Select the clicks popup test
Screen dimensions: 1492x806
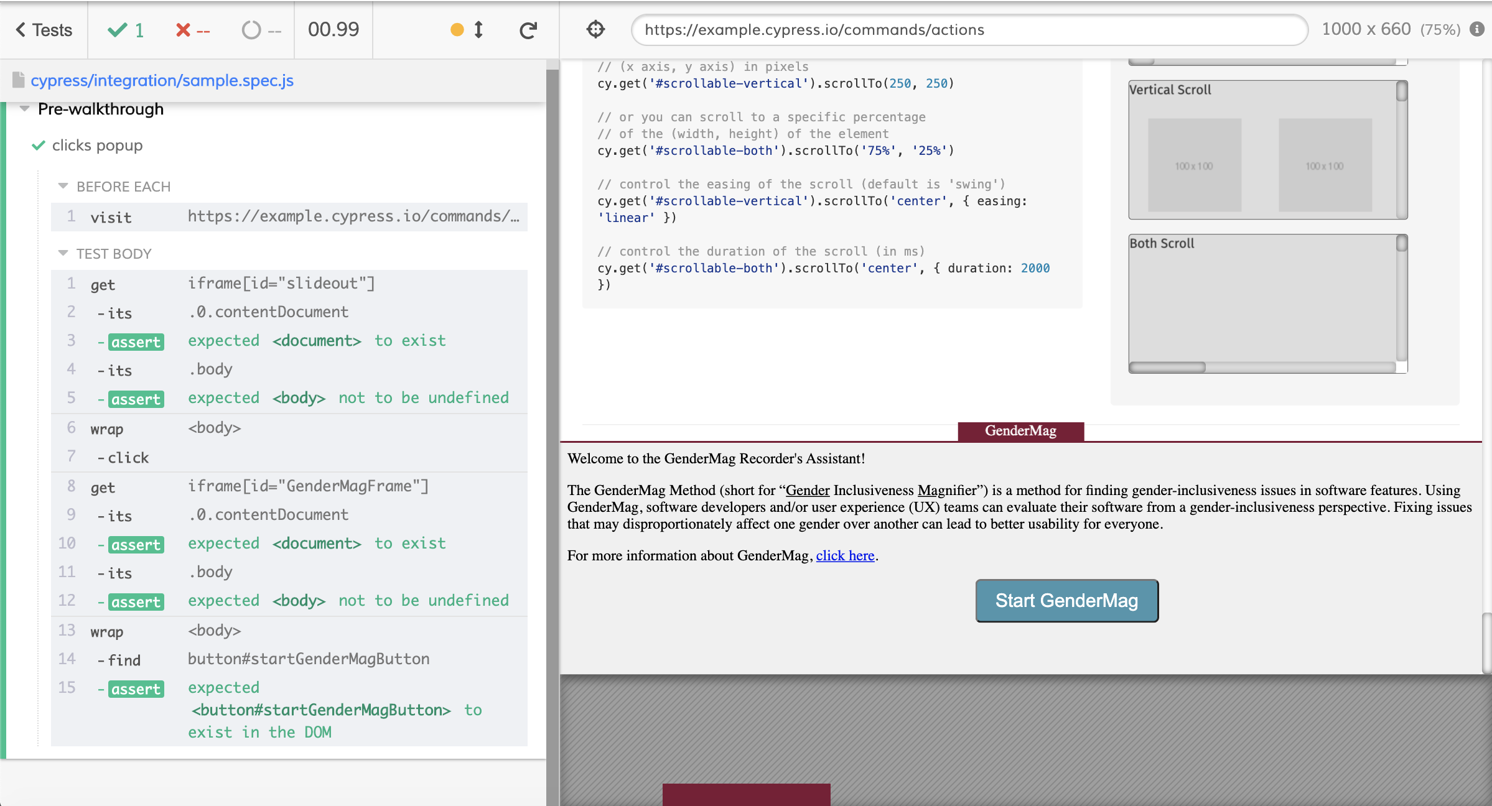point(97,145)
